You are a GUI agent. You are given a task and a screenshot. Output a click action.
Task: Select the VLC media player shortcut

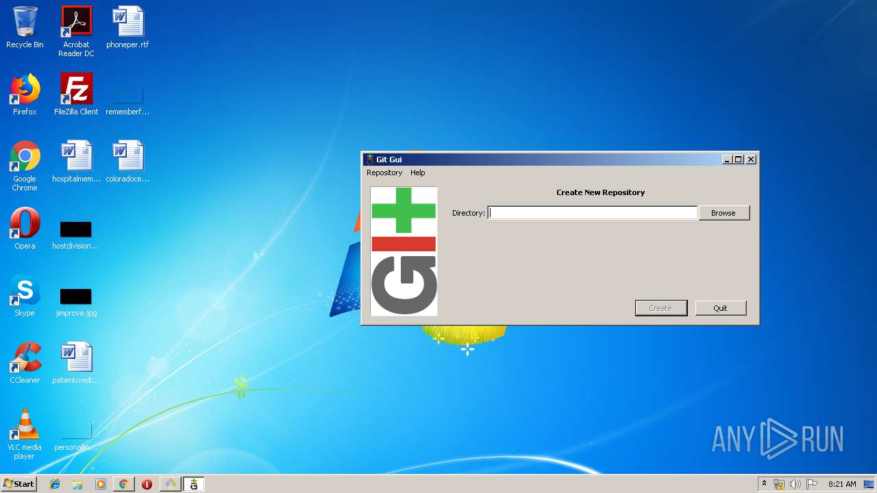(x=25, y=434)
